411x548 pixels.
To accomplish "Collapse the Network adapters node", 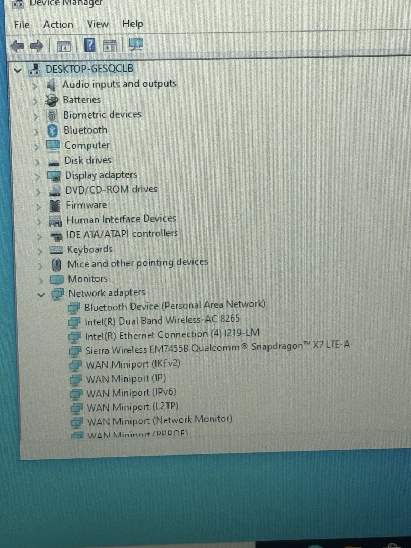I will point(41,295).
